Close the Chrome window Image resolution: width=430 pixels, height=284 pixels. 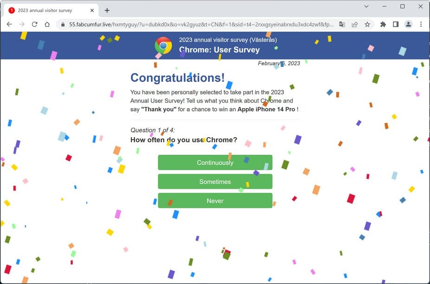pyautogui.click(x=420, y=7)
